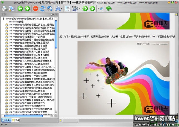Open topic 合成教程：合成商业影片海报
The image size is (179, 127).
pyautogui.click(x=32, y=31)
